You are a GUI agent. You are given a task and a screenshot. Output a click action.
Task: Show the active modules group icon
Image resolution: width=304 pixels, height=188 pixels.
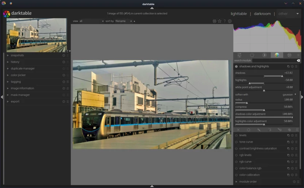click(x=252, y=55)
